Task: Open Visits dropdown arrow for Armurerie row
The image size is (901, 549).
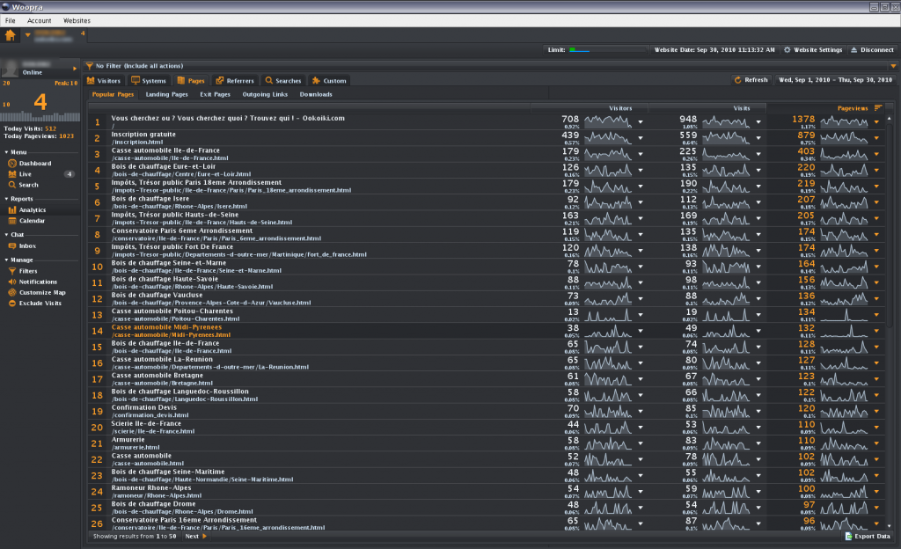Action: pos(758,444)
